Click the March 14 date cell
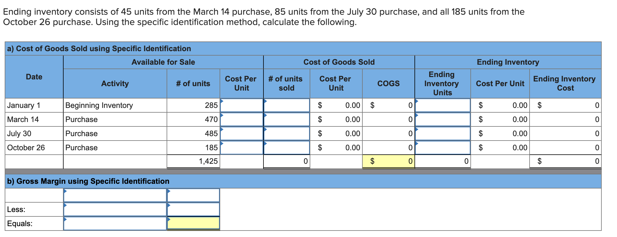 [34, 119]
